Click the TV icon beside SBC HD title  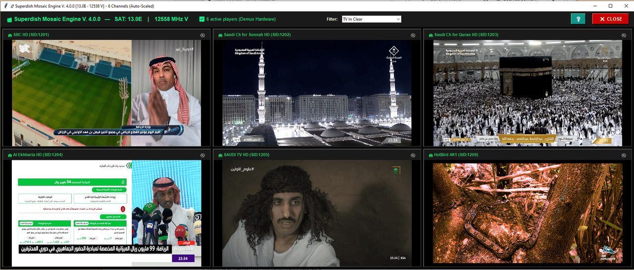9,35
